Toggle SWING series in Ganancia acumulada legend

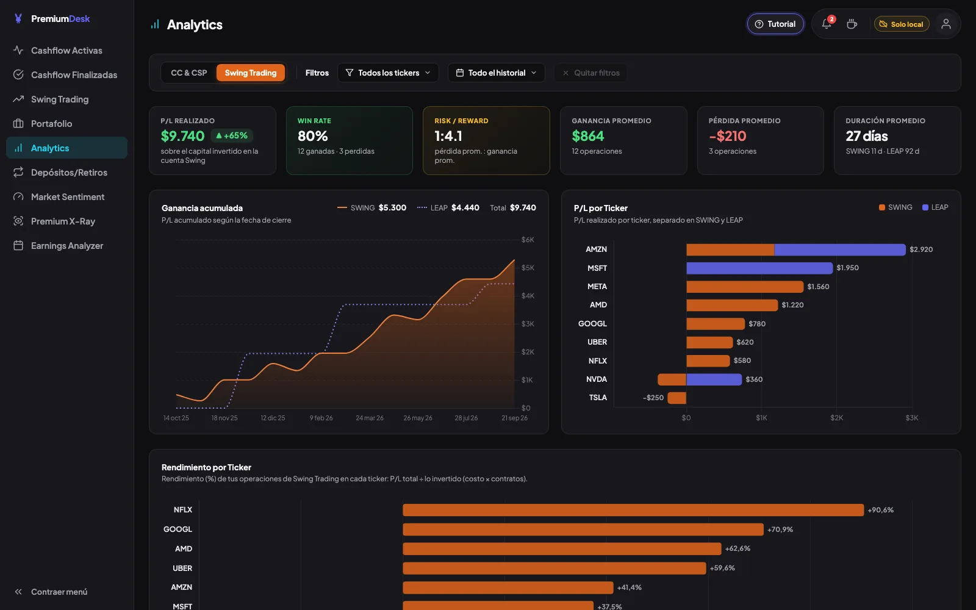(x=371, y=207)
